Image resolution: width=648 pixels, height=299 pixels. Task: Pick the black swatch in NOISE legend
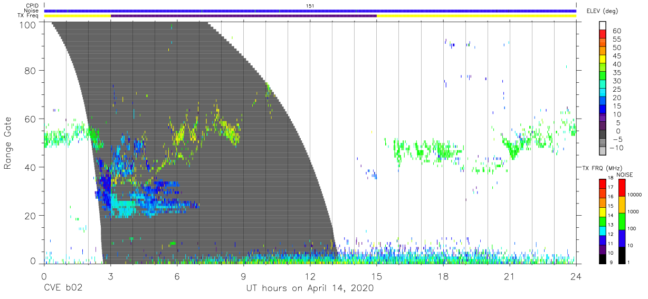622,254
